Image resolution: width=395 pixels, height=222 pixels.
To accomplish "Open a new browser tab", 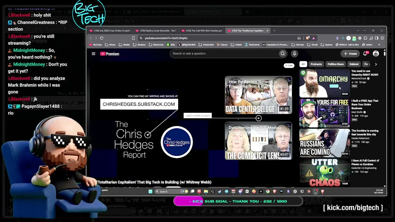I will [274, 31].
